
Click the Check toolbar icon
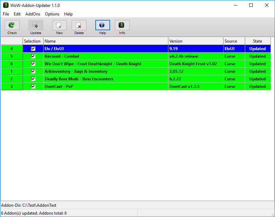click(12, 25)
